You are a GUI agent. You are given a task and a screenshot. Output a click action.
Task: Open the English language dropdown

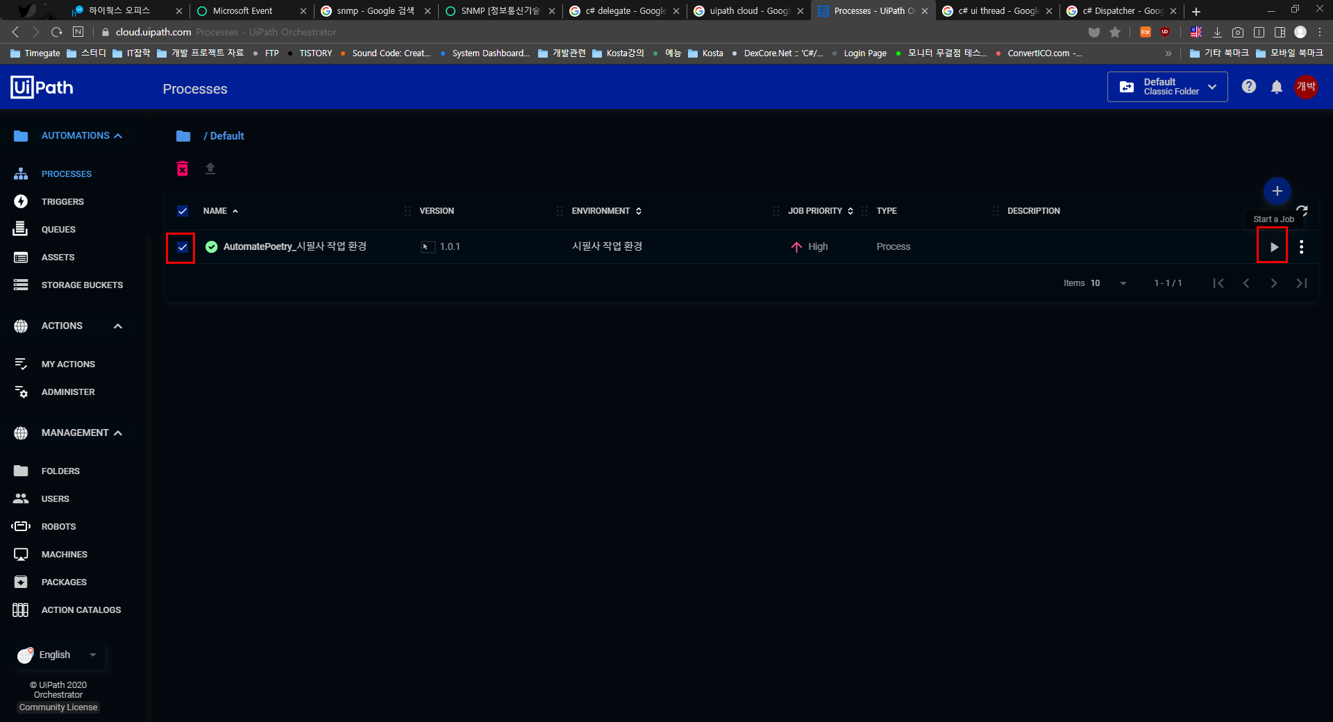(58, 655)
